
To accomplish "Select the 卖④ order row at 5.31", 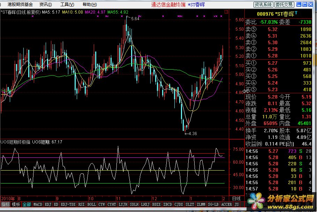I will (x=278, y=36).
